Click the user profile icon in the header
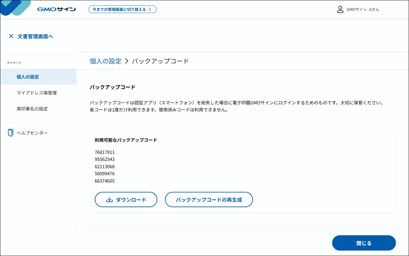 pos(340,9)
